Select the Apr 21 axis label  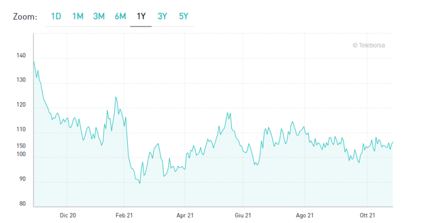185,215
